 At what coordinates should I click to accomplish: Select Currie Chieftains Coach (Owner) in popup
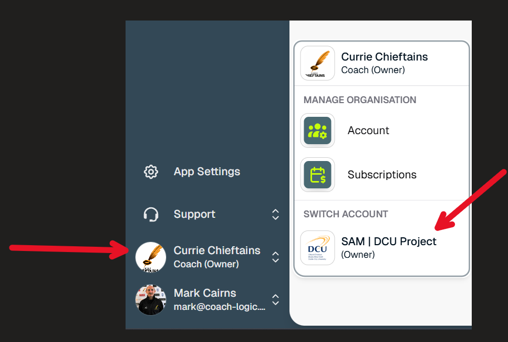pos(381,63)
